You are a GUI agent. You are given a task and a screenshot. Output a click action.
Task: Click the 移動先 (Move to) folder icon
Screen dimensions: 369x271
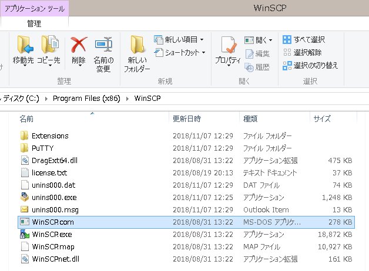tap(25, 45)
